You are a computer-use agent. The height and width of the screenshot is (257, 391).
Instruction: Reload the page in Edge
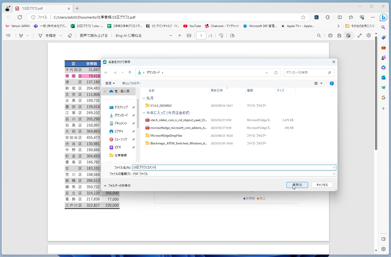(20, 17)
